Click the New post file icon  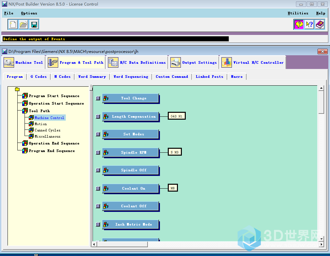point(13,25)
